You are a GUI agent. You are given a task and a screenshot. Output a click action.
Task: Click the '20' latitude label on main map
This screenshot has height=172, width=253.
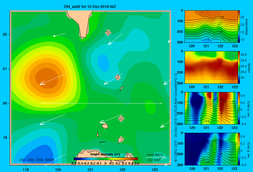pos(5,103)
